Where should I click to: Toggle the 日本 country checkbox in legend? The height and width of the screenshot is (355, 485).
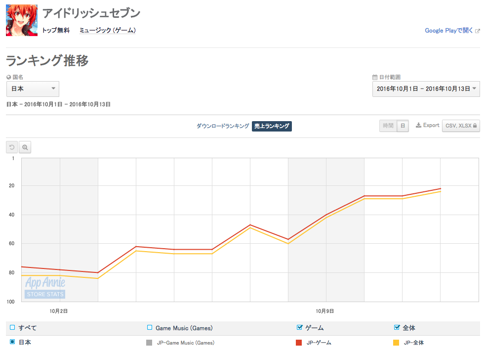12,342
